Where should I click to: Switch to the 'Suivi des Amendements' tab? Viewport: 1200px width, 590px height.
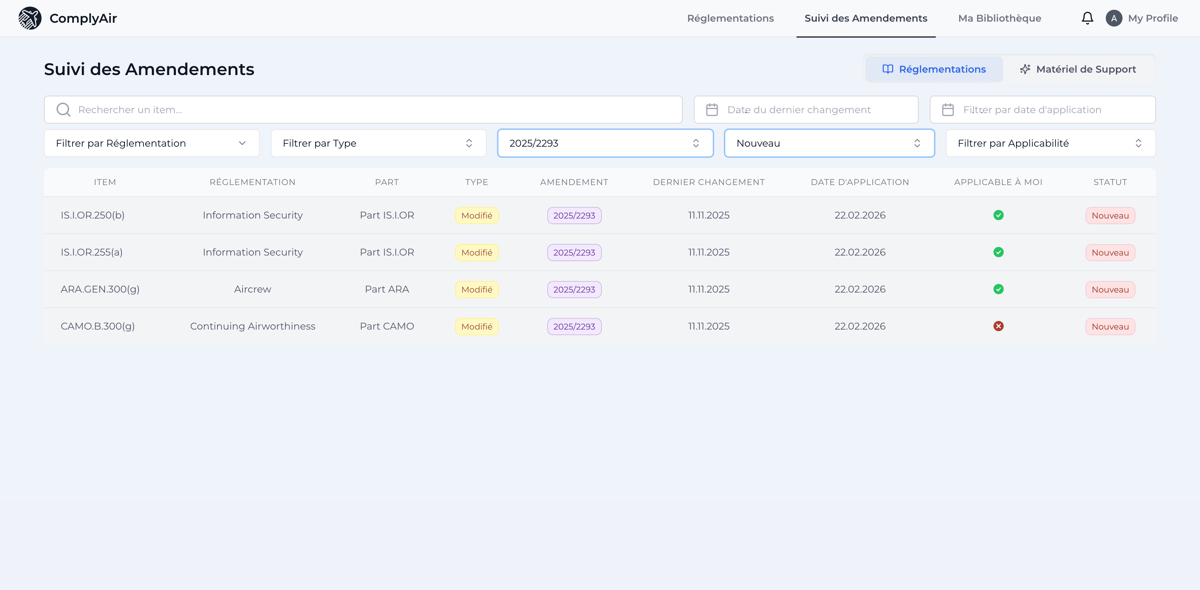(x=866, y=18)
